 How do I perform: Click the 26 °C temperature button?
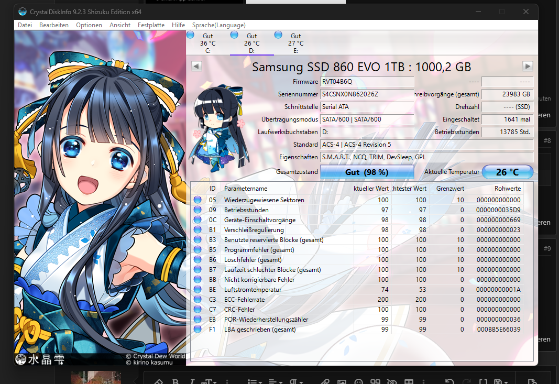pos(507,172)
